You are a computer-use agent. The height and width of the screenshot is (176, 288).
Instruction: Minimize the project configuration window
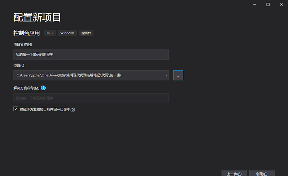pyautogui.click(x=255, y=4)
